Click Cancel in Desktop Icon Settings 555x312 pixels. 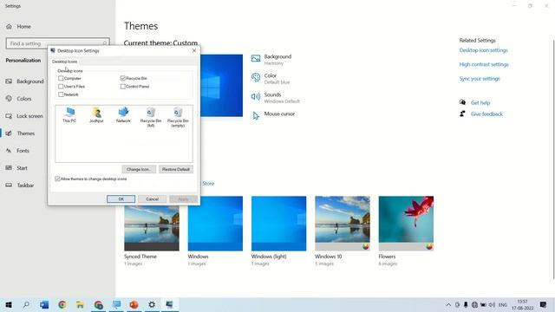pos(153,199)
